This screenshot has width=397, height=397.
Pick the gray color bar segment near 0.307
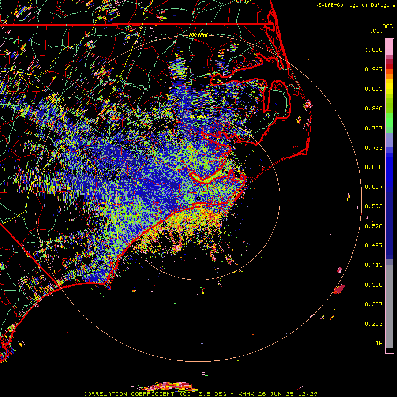pyautogui.click(x=390, y=307)
